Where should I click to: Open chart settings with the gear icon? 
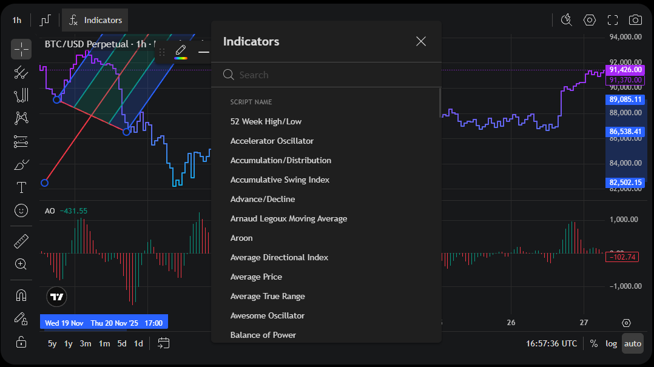pos(589,20)
